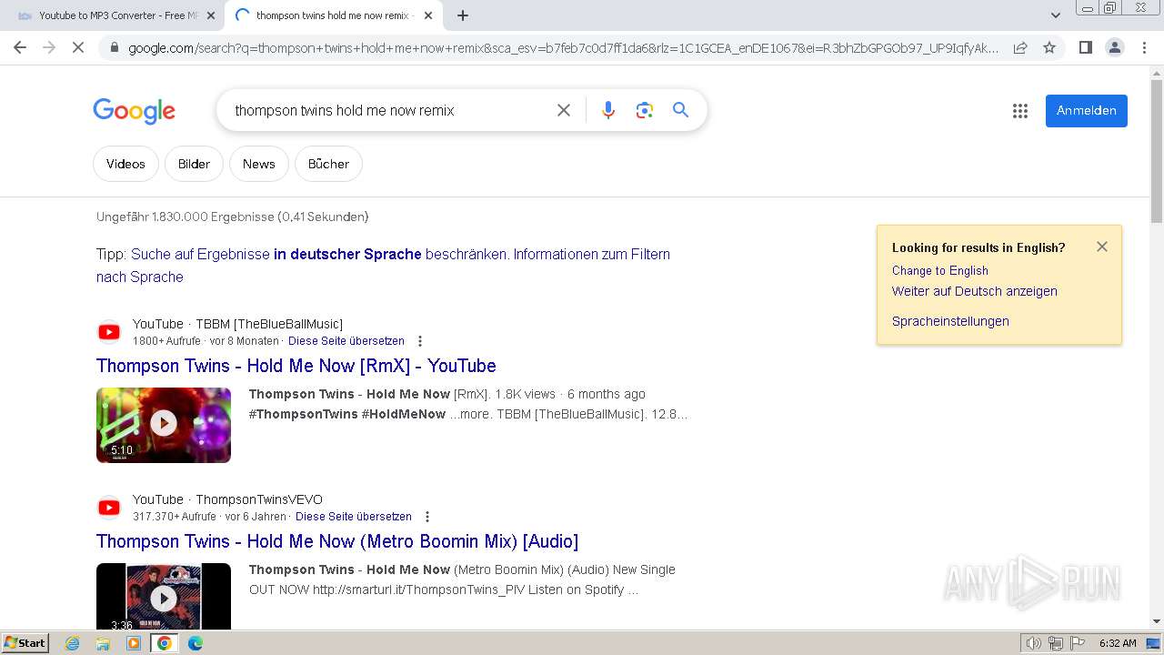Open Spracheinstellungen link
The width and height of the screenshot is (1164, 655).
[950, 321]
